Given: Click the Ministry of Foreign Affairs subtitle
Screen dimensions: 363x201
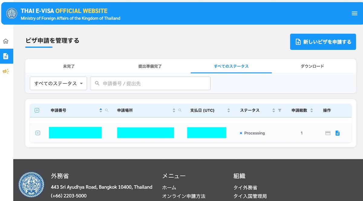Looking at the screenshot, I should [70, 18].
